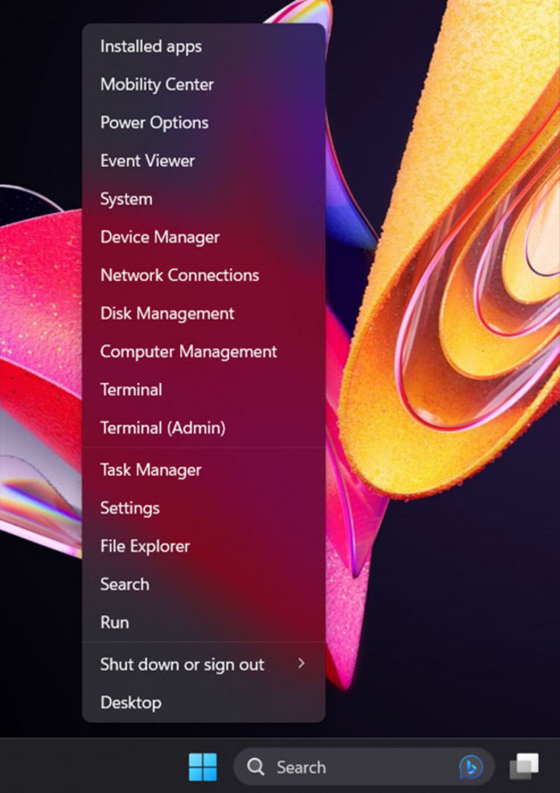Click into the taskbar Search field
Image resolution: width=560 pixels, height=793 pixels.
tap(346, 767)
